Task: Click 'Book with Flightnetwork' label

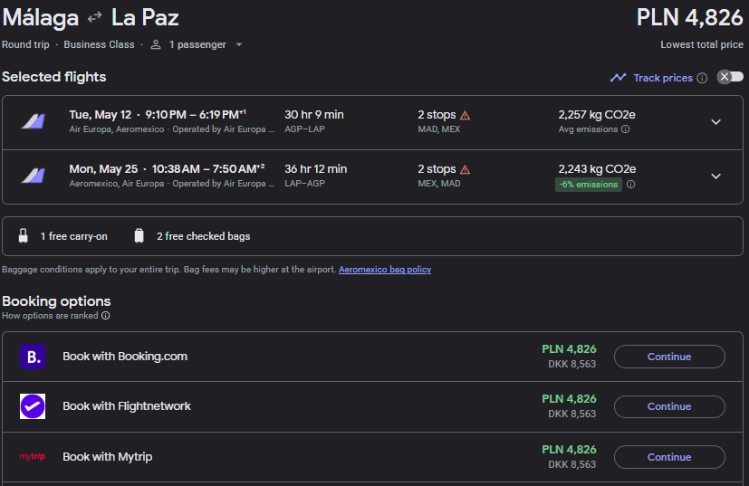Action: (x=127, y=406)
